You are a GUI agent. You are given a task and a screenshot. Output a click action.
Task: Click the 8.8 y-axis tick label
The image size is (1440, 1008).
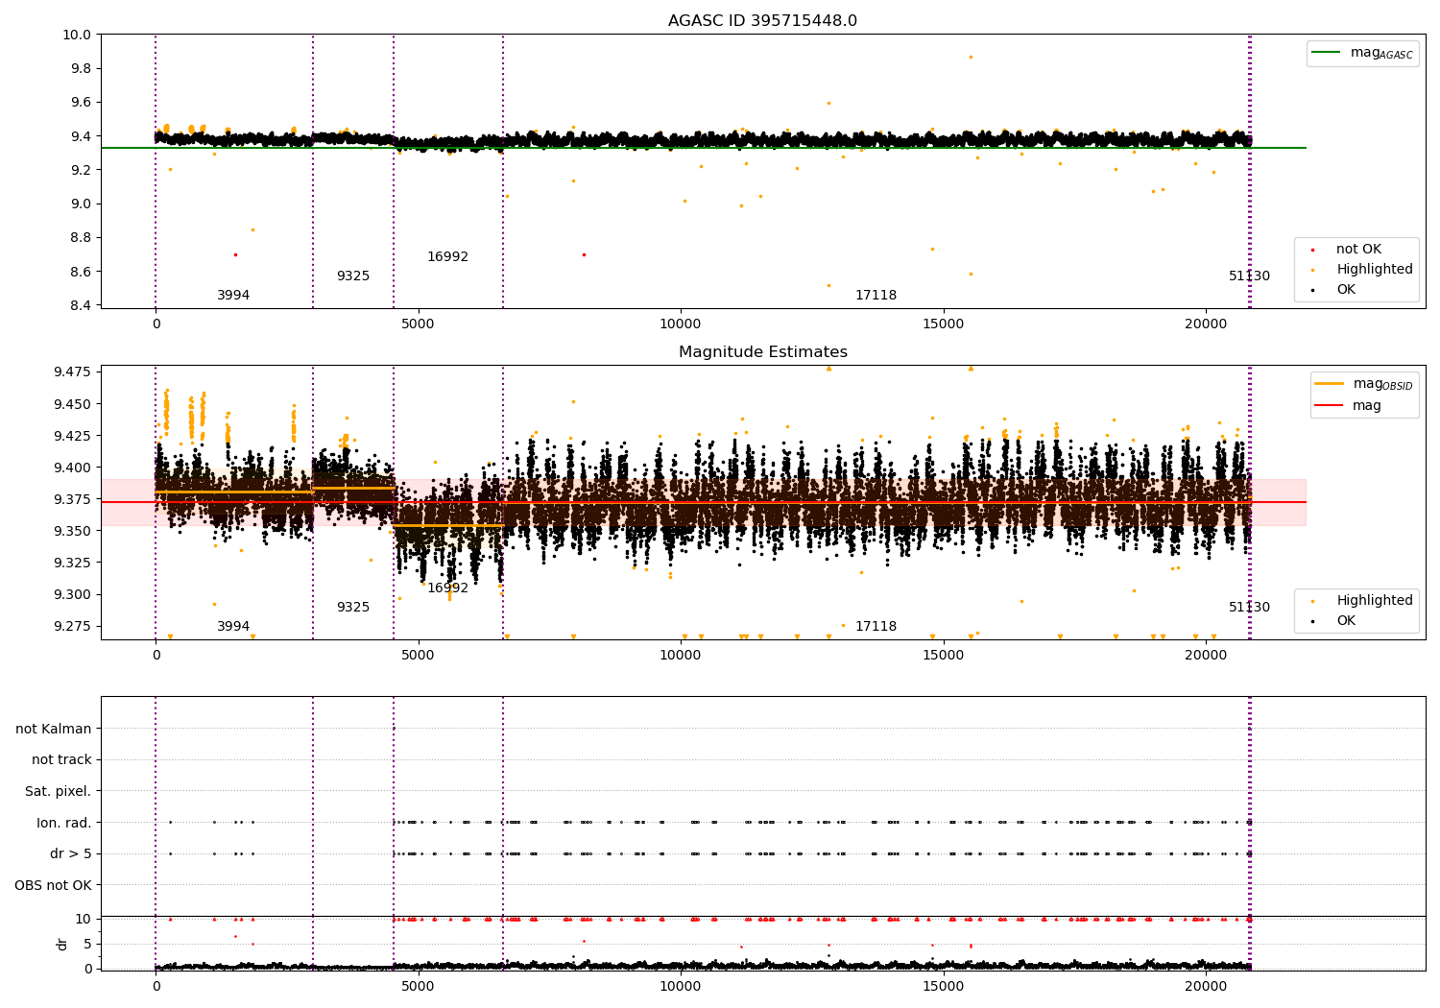point(80,237)
